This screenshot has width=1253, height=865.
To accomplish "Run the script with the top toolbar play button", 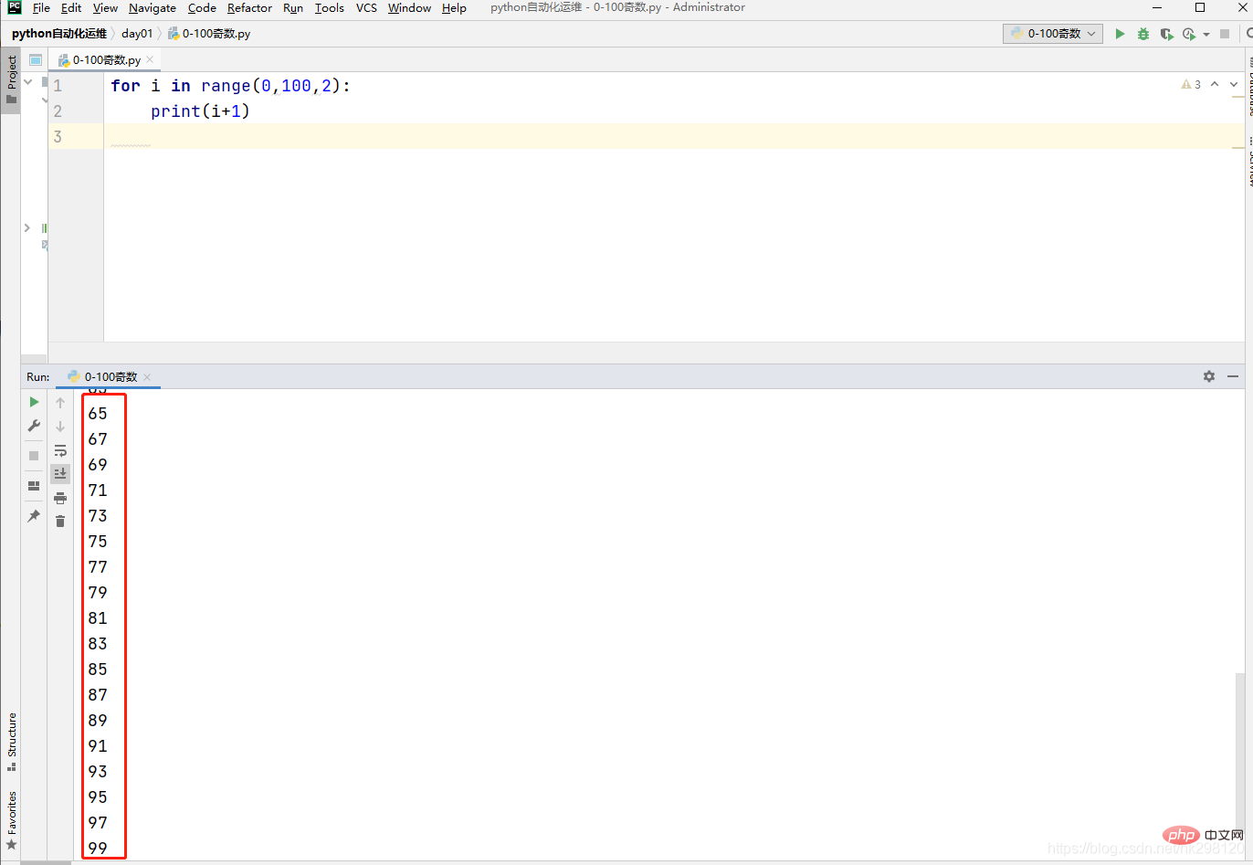I will coord(1120,34).
